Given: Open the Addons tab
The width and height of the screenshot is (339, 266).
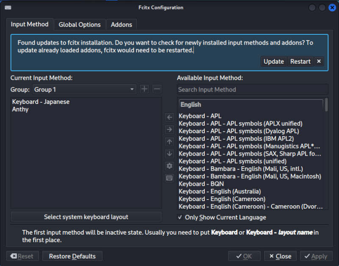Looking at the screenshot, I should 121,25.
